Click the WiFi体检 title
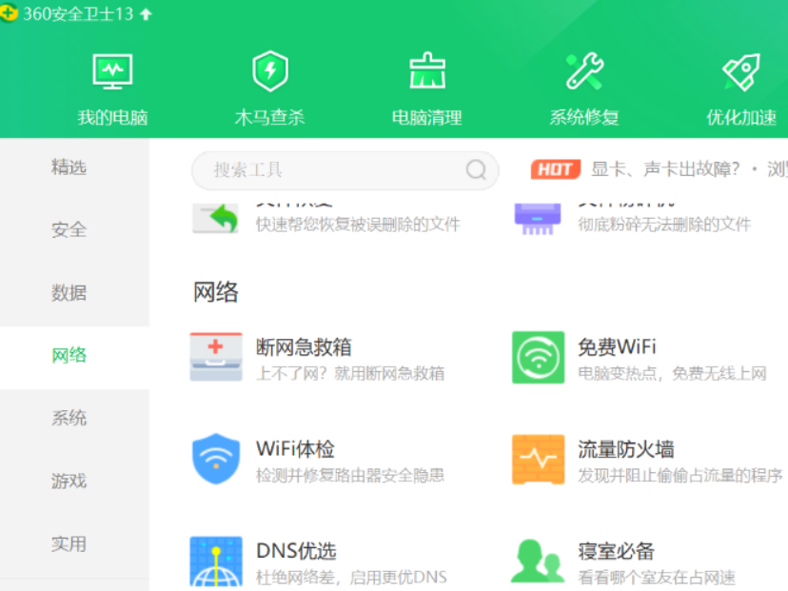Screen dimensions: 788x591 point(295,449)
